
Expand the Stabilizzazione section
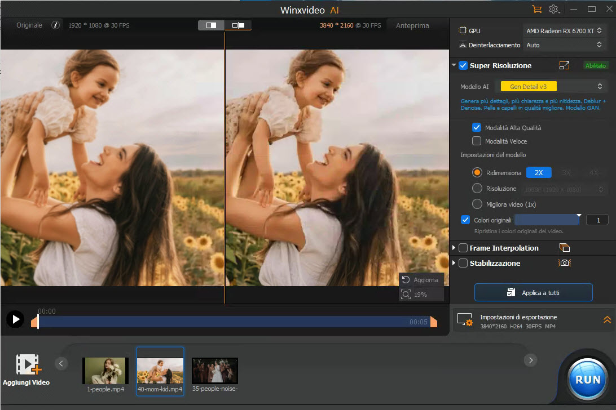click(x=454, y=263)
